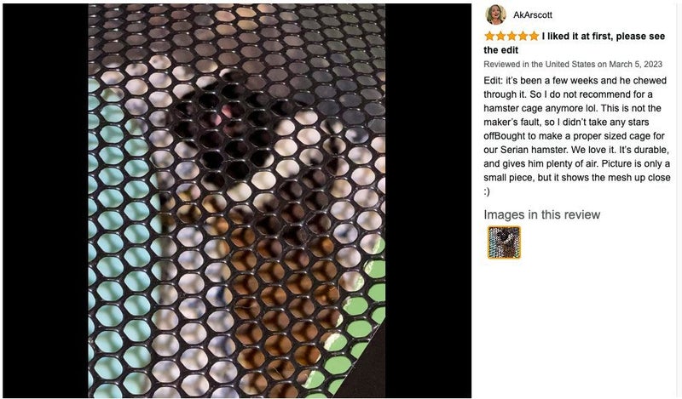Click the "Images in this review" heading
Viewport: 682px width, 399px height.
(542, 214)
